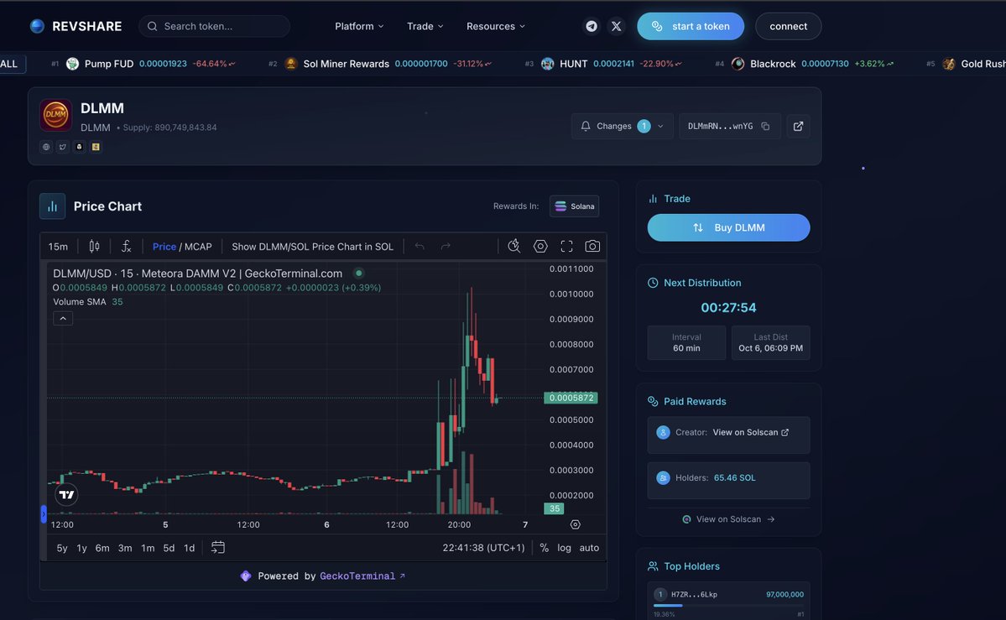Open the 22:41:38 (UTC+1) timezone menu
The width and height of the screenshot is (1006, 620).
(x=483, y=548)
